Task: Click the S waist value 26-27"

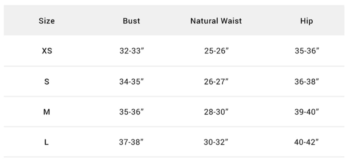Action: coord(216,82)
